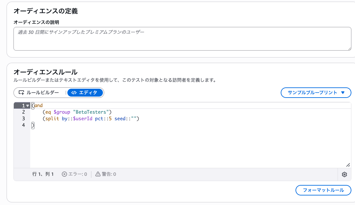Focus the オーディエンスの説明 text area
Image resolution: width=355 pixels, height=205 pixels.
click(x=182, y=39)
